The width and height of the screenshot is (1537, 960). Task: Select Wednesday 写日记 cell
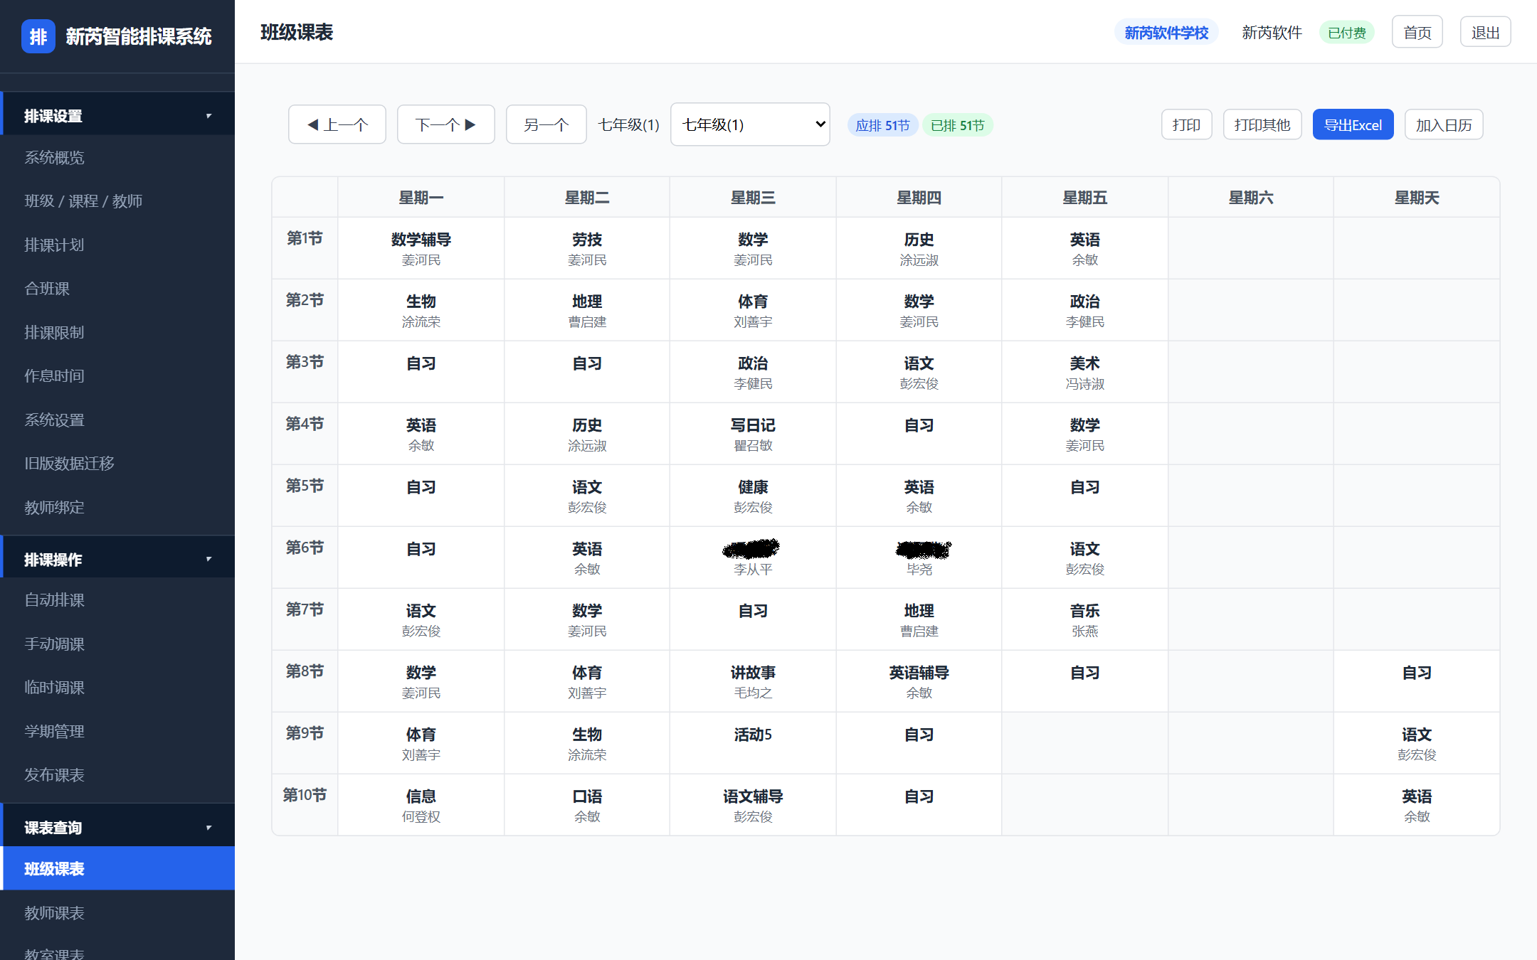tap(753, 434)
